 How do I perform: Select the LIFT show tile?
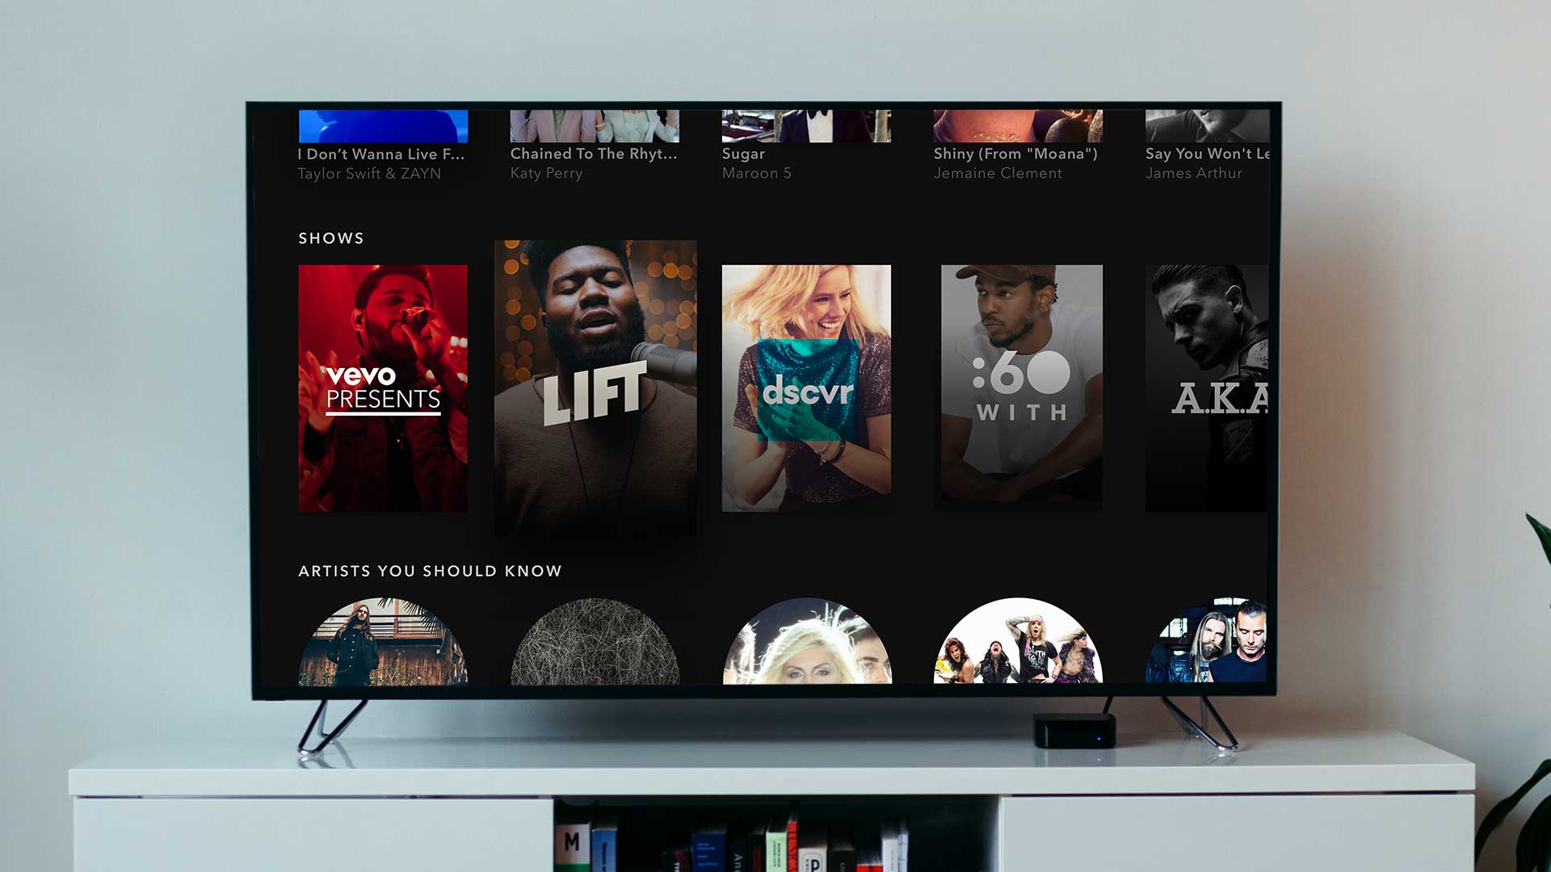[x=595, y=388]
